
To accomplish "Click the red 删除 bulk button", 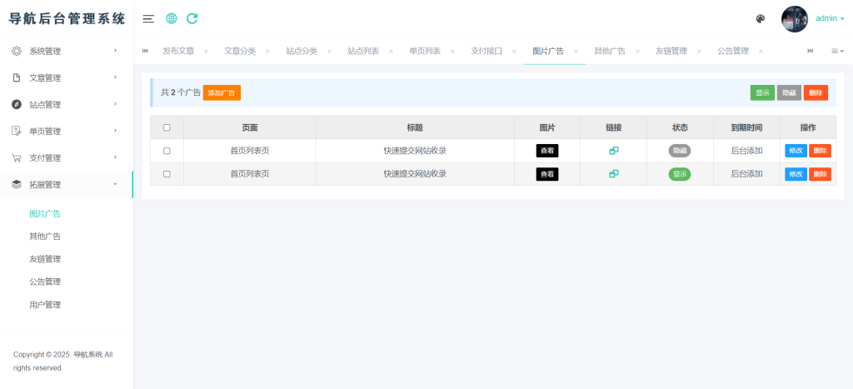I will 816,93.
